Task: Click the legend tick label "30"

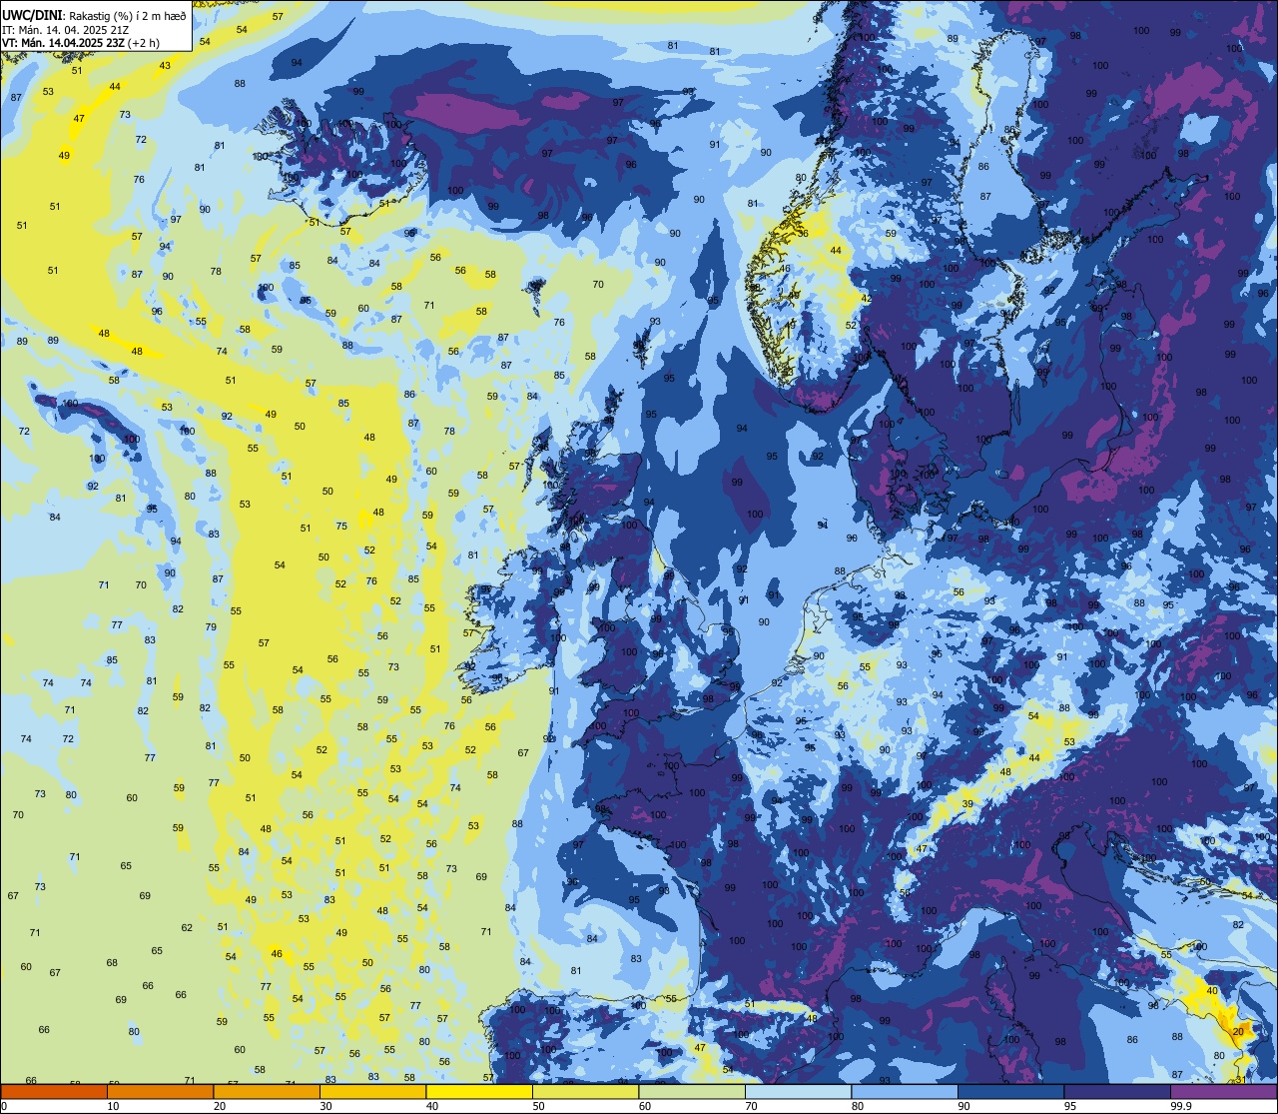Action: point(325,1106)
